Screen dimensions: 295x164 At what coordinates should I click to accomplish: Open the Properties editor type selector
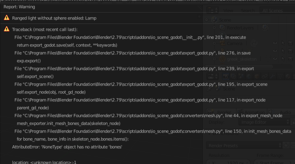point(213,76)
